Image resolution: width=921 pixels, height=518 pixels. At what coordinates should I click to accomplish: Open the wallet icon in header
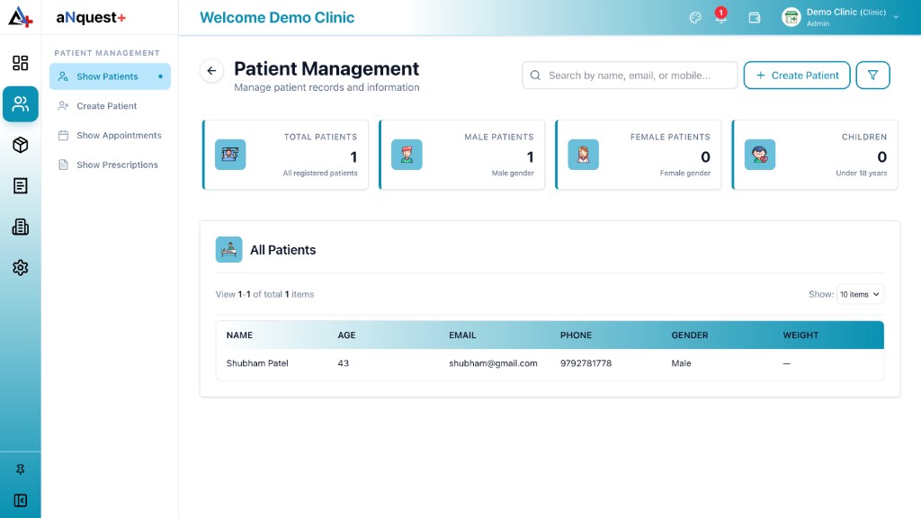coord(755,18)
